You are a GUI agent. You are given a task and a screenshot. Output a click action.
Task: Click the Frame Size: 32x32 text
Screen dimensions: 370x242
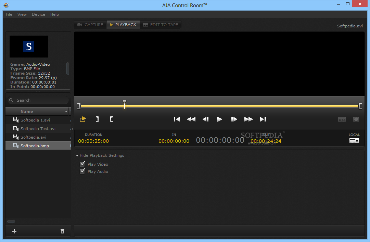point(30,73)
